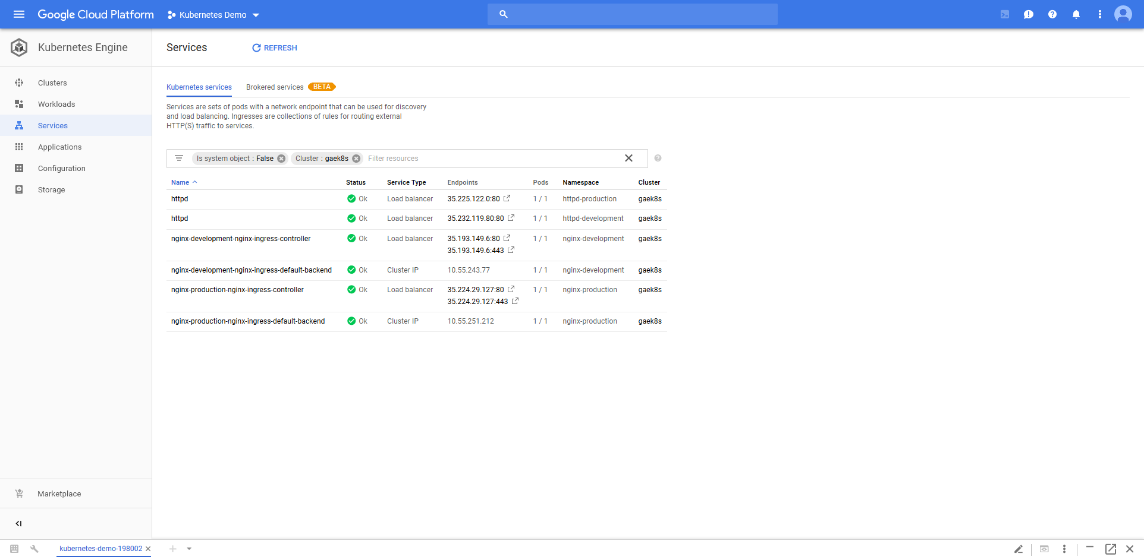Viewport: 1144px width, 557px height.
Task: Sort the table by Name column
Action: [180, 183]
